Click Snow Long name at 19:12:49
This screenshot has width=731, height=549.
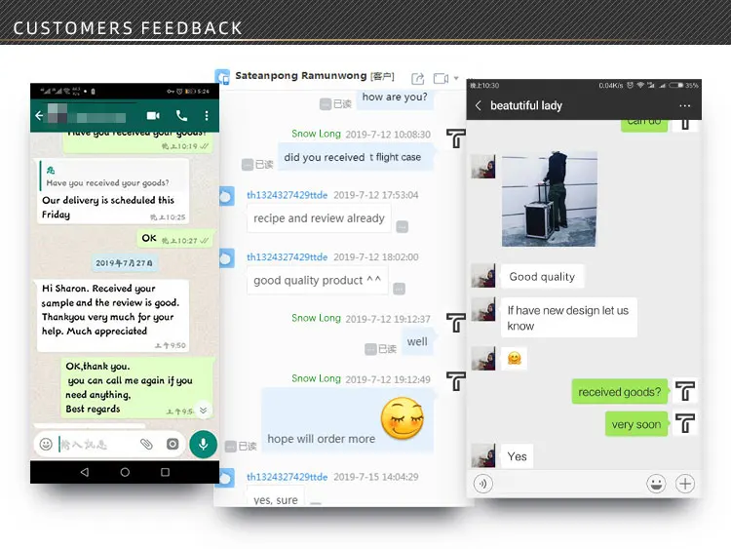[316, 378]
